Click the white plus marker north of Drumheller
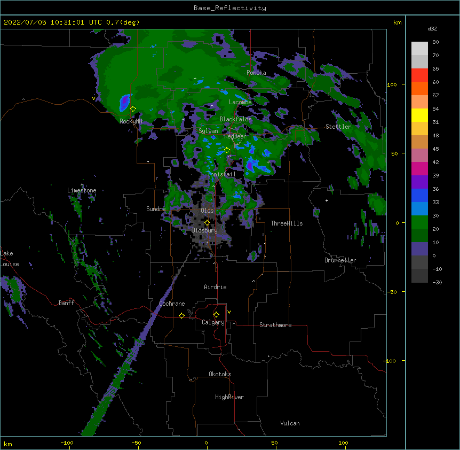The image size is (460, 450). pyautogui.click(x=327, y=200)
